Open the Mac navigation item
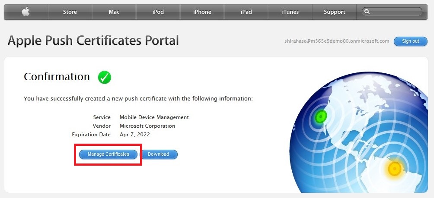The height and width of the screenshot is (198, 434). coord(114,12)
